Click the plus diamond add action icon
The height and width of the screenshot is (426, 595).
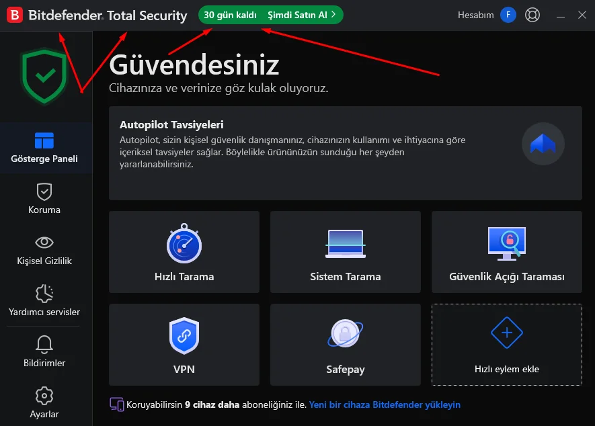tap(507, 333)
